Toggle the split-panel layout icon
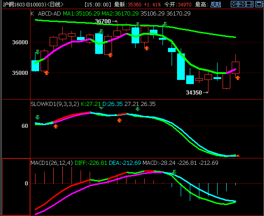Viewport: 264px width, 216px height. 250,4
